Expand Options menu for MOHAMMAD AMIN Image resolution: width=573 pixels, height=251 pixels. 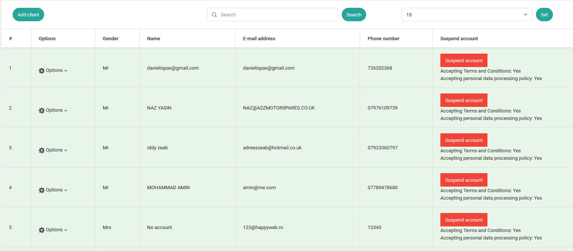tap(53, 190)
